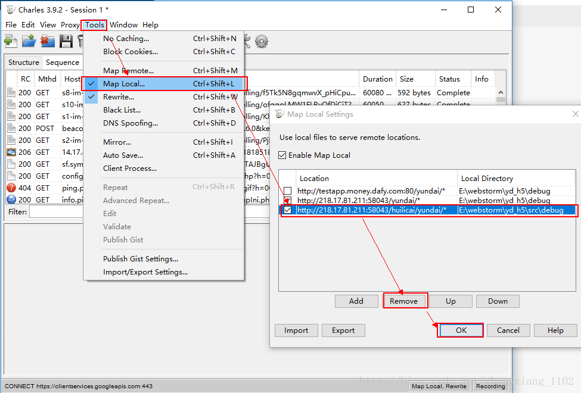Click the Close Session red-X folder icon
Viewport: 581px width, 393px height.
click(x=48, y=40)
